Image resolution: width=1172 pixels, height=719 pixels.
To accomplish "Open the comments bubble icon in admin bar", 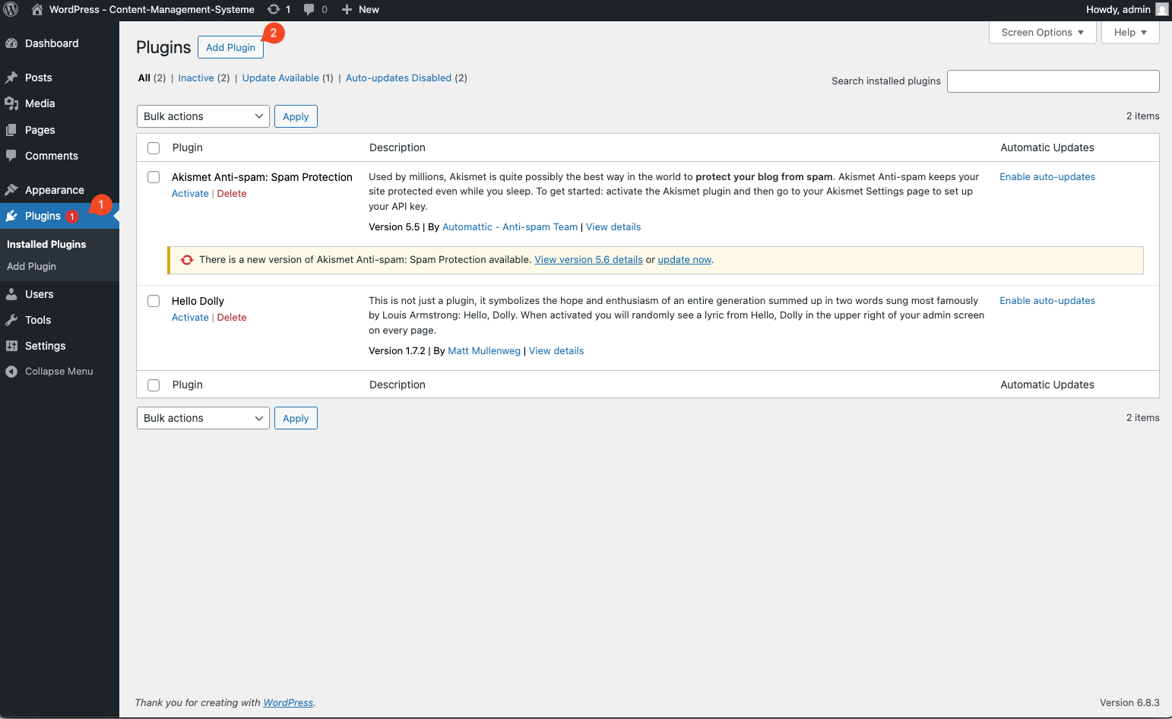I will [309, 10].
